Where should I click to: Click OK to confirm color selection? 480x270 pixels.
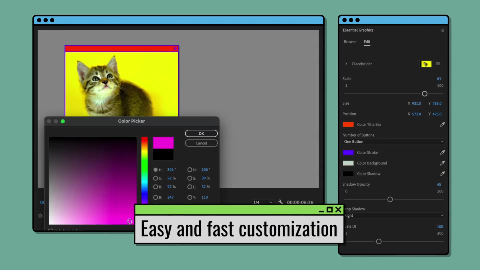(x=201, y=133)
